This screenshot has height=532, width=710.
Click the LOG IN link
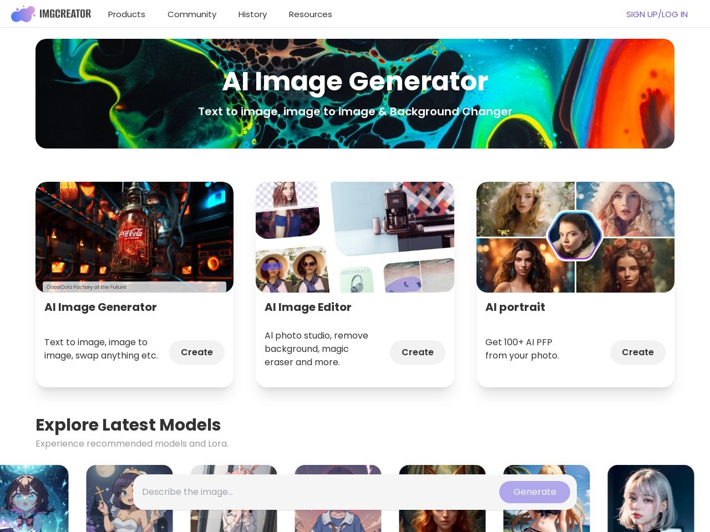[673, 14]
